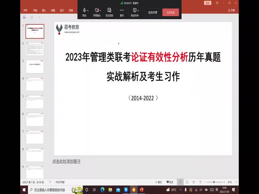The height and width of the screenshot is (194, 259).
Task: Open the 切换 ribbon tab
Action: tap(71, 11)
